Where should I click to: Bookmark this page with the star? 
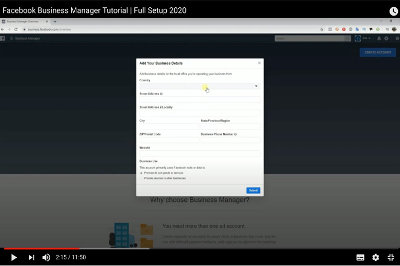point(322,30)
